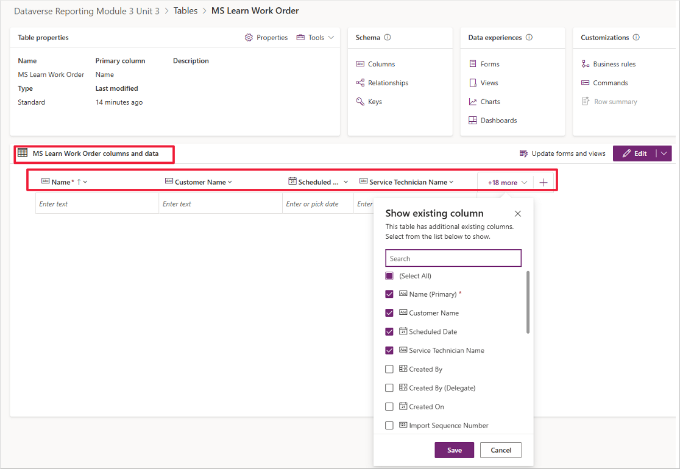Toggle the (Select All) checkbox

(389, 275)
